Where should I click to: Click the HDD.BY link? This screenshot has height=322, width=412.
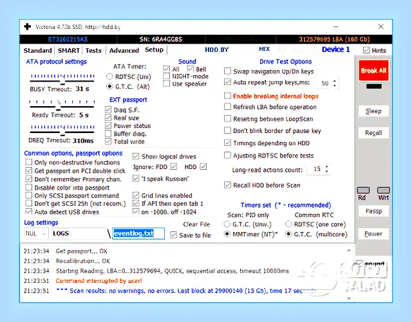point(217,49)
